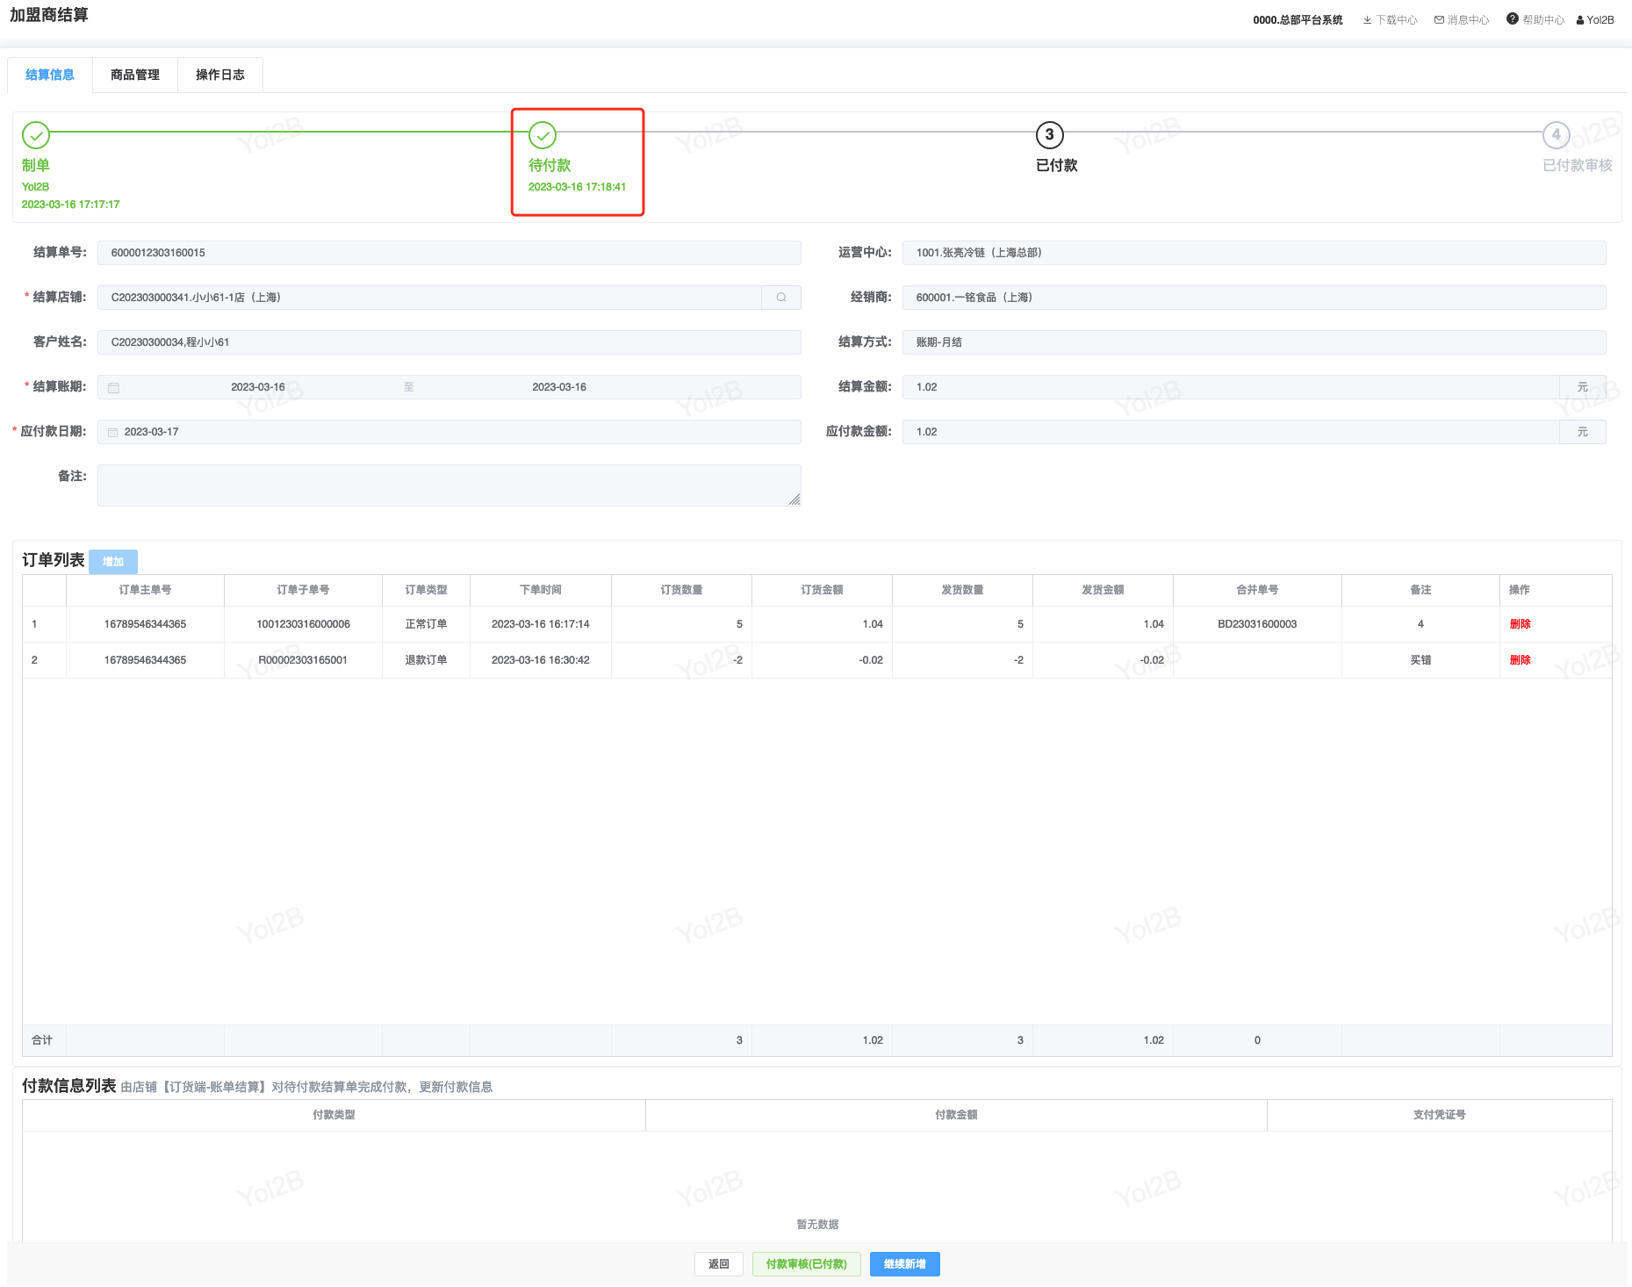The height and width of the screenshot is (1287, 1632).
Task: Open the 下载中心 download icon
Action: pyautogui.click(x=1367, y=20)
